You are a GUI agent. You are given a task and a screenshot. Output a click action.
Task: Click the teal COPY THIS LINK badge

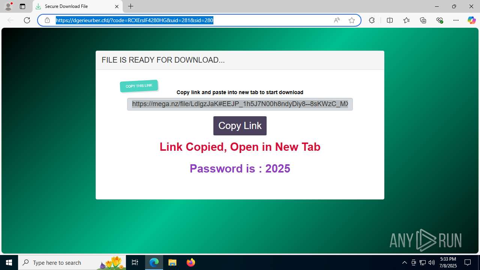139,86
